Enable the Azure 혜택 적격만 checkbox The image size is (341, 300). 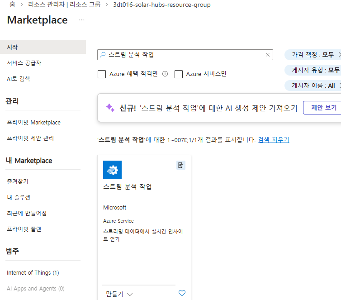[102, 74]
